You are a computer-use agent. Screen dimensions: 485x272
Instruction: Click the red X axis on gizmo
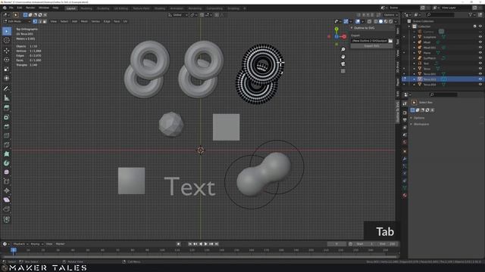[x=344, y=37]
